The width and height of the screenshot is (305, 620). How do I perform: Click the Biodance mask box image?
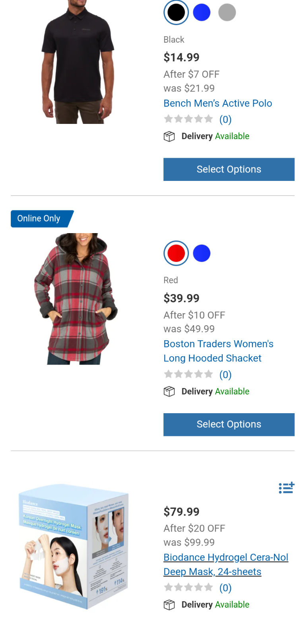[74, 546]
